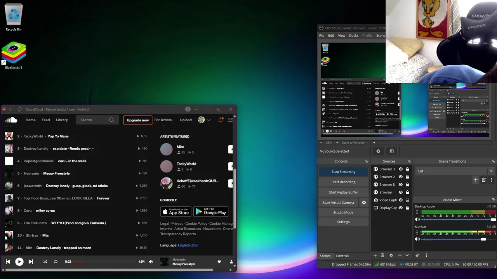Hide the Browser 3 source

(x=400, y=169)
